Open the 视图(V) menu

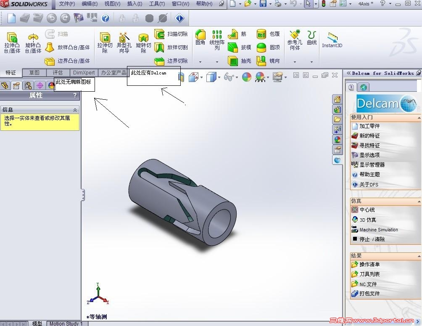click(x=112, y=4)
